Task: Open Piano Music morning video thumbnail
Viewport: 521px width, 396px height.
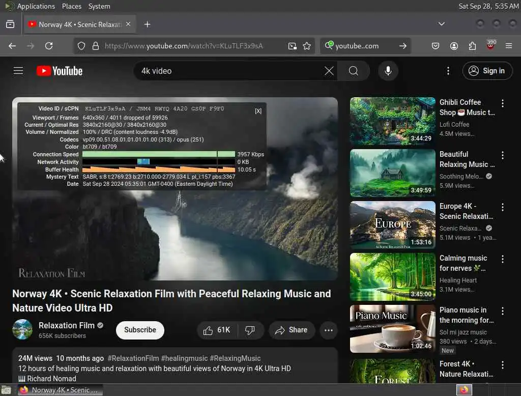Action: click(x=392, y=328)
